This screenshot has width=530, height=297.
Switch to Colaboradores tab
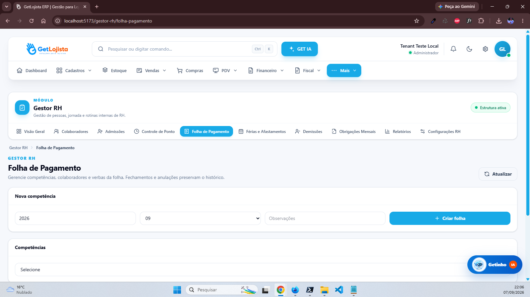pos(71,131)
